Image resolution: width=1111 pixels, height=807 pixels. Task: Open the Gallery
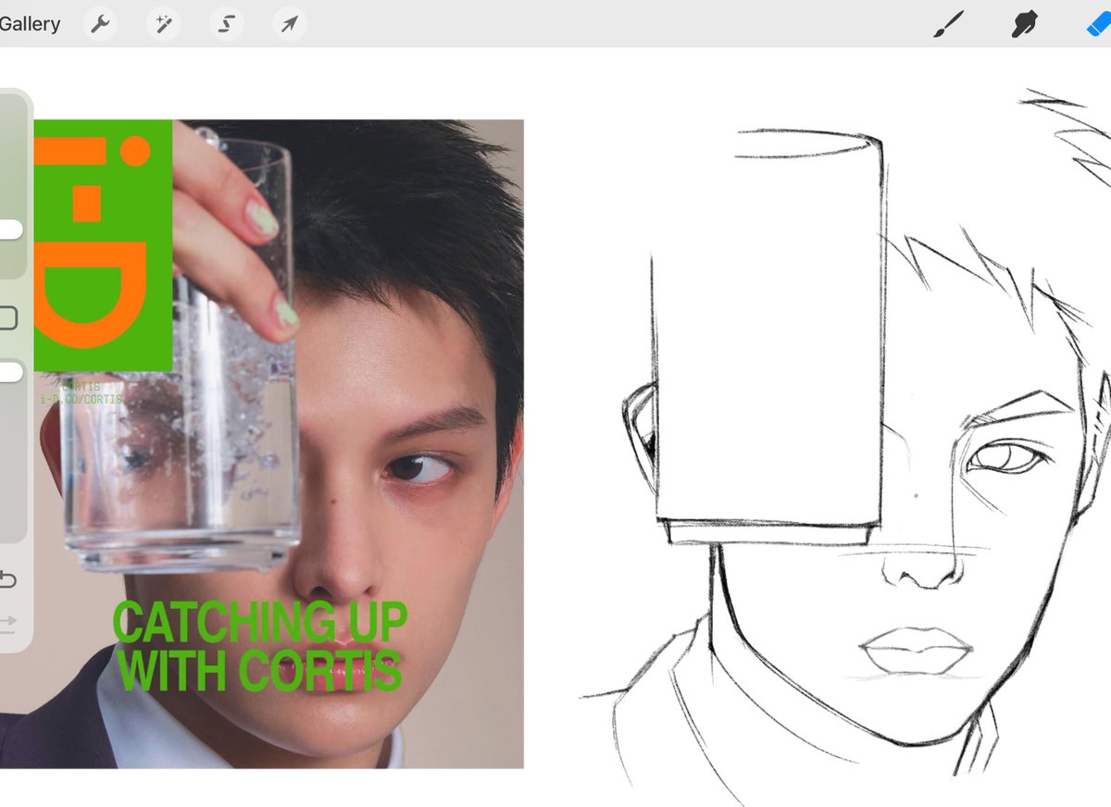tap(30, 24)
